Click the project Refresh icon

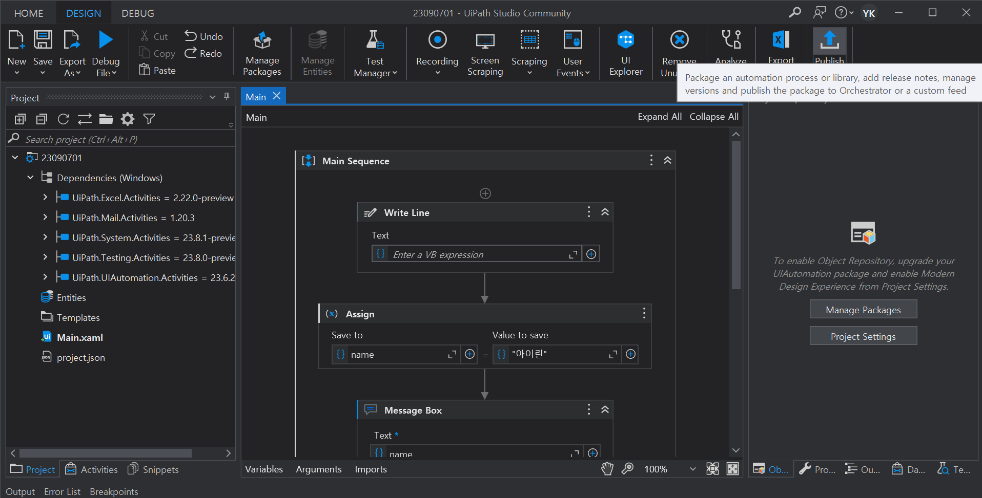(x=63, y=119)
